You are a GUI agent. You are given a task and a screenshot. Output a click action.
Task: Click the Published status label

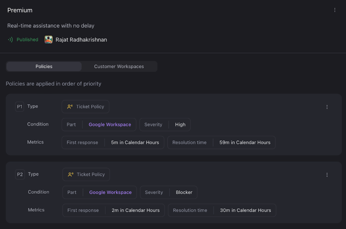click(27, 39)
